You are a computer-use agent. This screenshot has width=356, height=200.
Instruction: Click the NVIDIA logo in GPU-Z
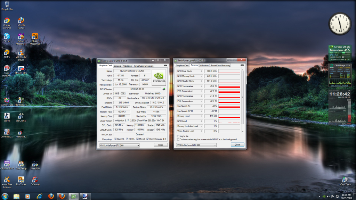tap(159, 77)
